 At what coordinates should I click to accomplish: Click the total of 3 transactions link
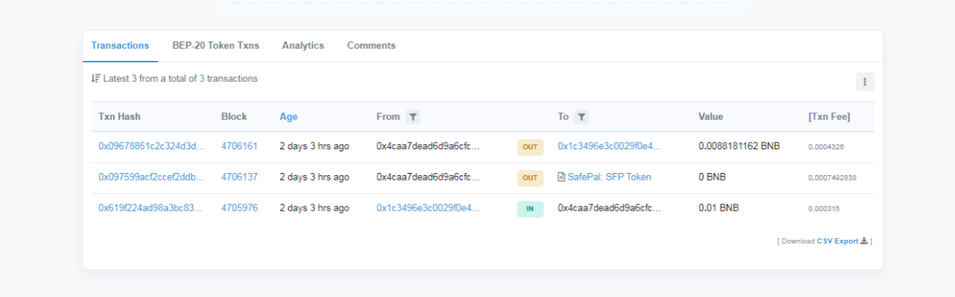[202, 79]
